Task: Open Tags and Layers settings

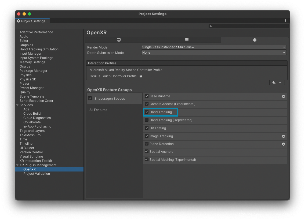Action: [x=32, y=131]
